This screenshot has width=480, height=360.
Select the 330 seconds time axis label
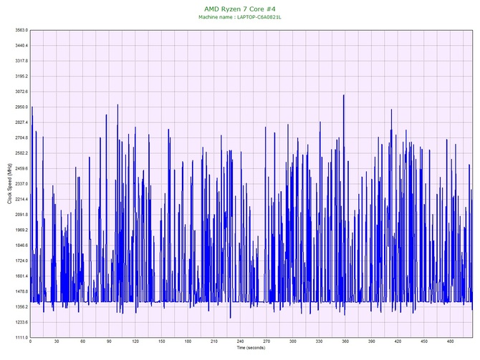click(x=319, y=341)
